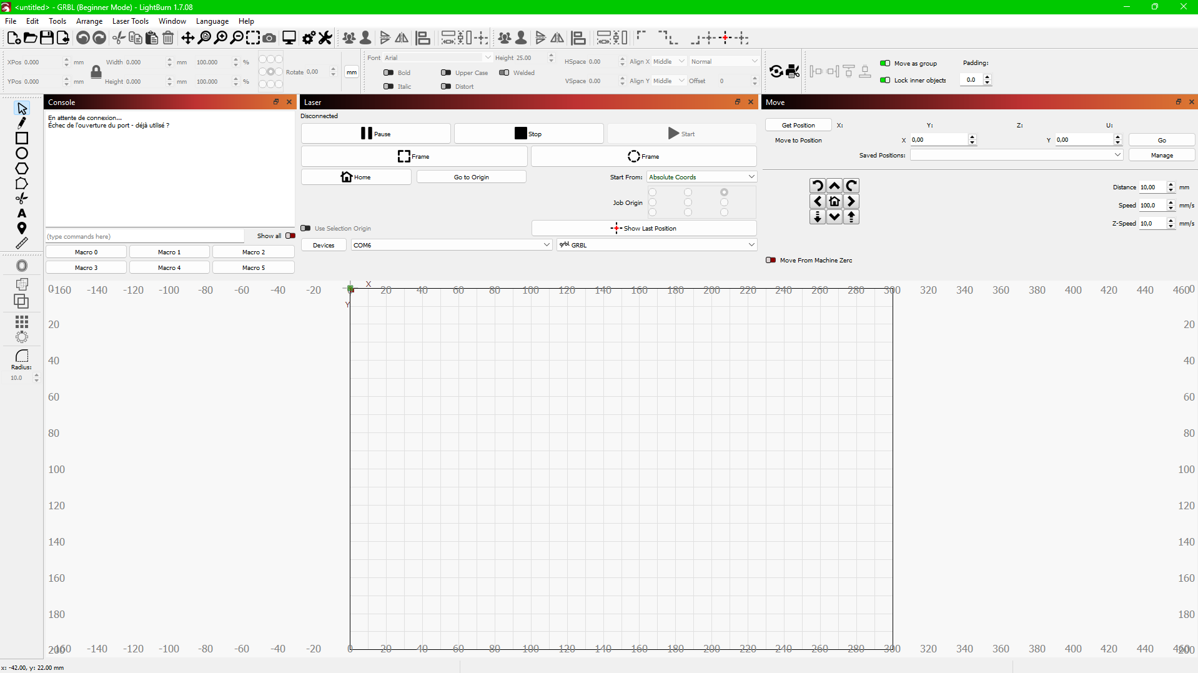Select the Draw Lines pencil tool
This screenshot has height=673, width=1198.
[22, 123]
